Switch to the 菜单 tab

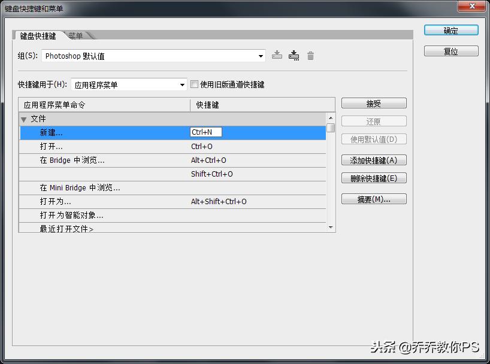[x=77, y=36]
